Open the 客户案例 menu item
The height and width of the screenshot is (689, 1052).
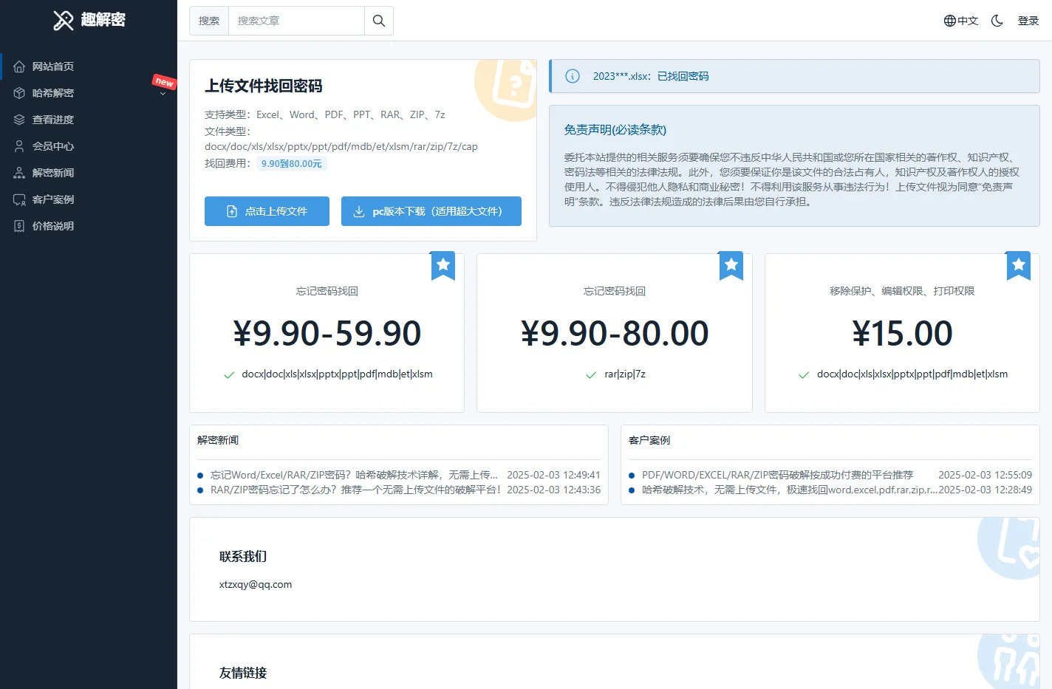[x=89, y=199]
